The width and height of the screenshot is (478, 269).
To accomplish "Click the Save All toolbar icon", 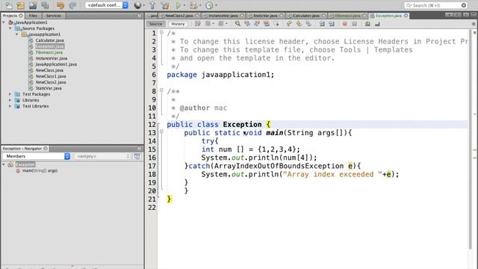I will 45,5.
